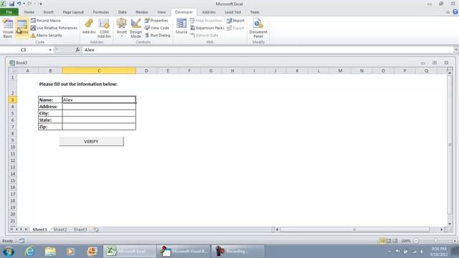
Task: Switch to Page Layout view in status bar
Action: click(389, 241)
